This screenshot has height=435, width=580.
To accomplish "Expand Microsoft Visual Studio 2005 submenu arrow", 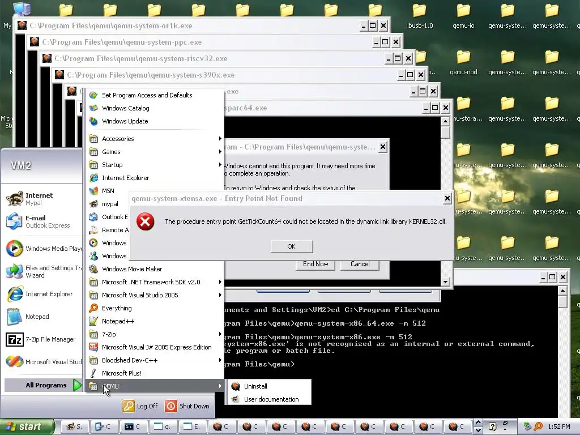I will 220,295.
